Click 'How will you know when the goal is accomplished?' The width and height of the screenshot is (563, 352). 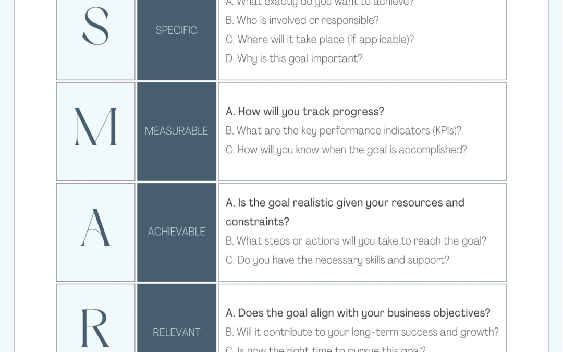346,150
